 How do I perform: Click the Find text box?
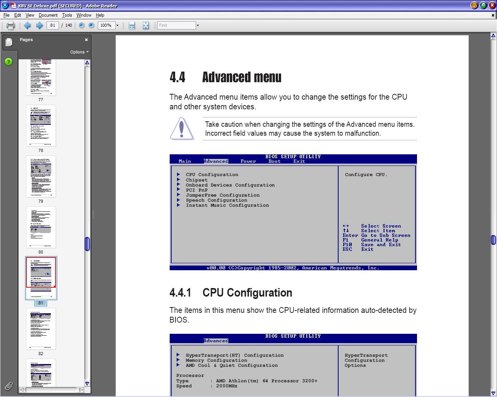click(x=177, y=25)
